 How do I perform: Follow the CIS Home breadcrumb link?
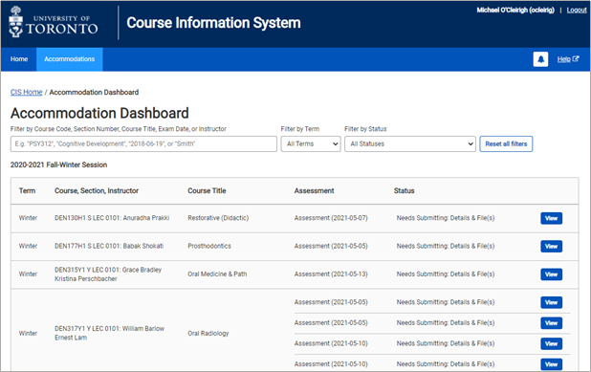(27, 93)
